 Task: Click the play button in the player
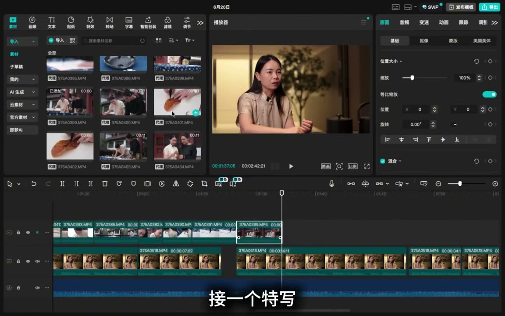(x=291, y=166)
